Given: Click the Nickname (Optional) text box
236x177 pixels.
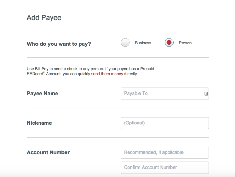Looking at the screenshot, I should point(165,123).
